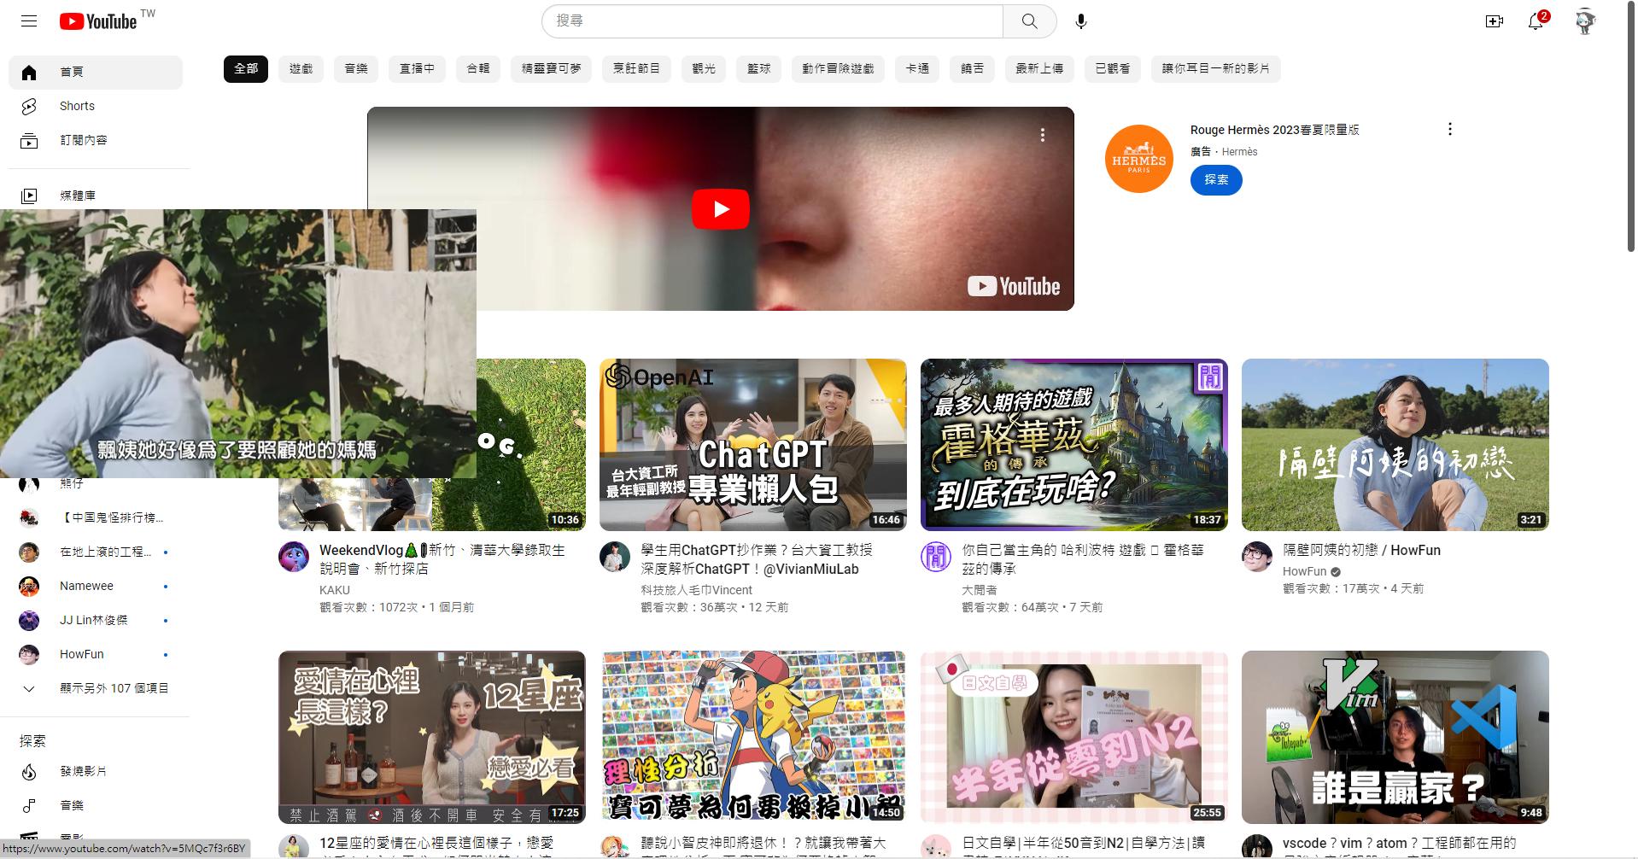Select the 卡通 filter chip

coord(917,68)
